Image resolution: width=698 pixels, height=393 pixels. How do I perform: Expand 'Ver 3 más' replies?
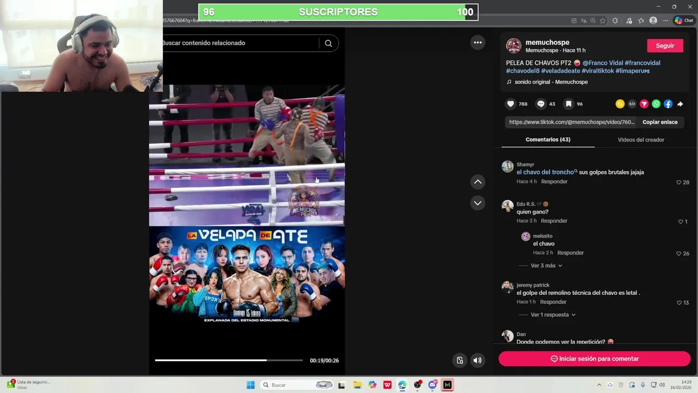tap(546, 265)
